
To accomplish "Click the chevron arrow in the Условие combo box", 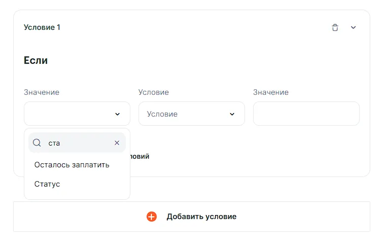I will pyautogui.click(x=232, y=114).
